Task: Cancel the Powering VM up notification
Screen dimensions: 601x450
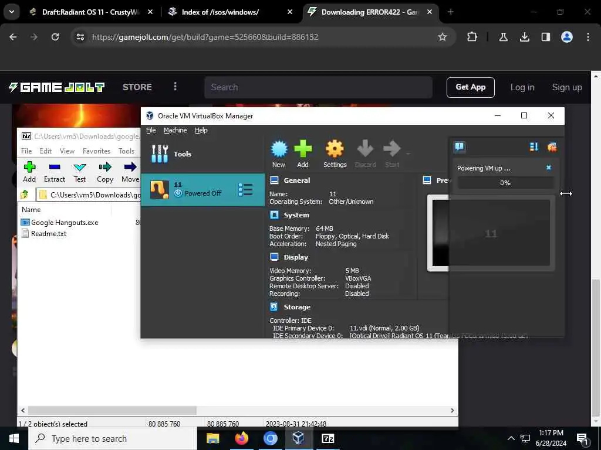Action: pyautogui.click(x=549, y=168)
